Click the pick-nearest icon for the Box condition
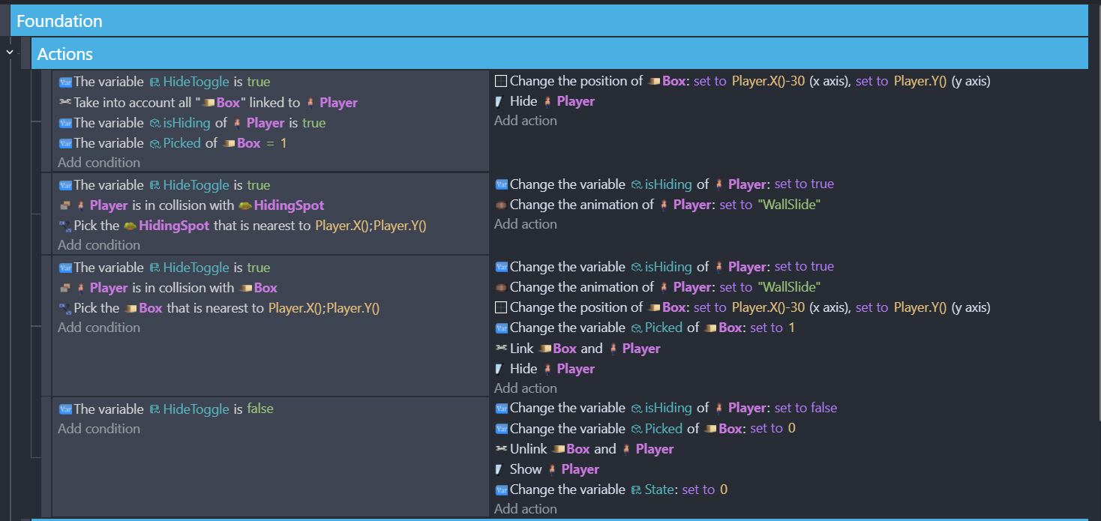The image size is (1101, 521). 64,308
